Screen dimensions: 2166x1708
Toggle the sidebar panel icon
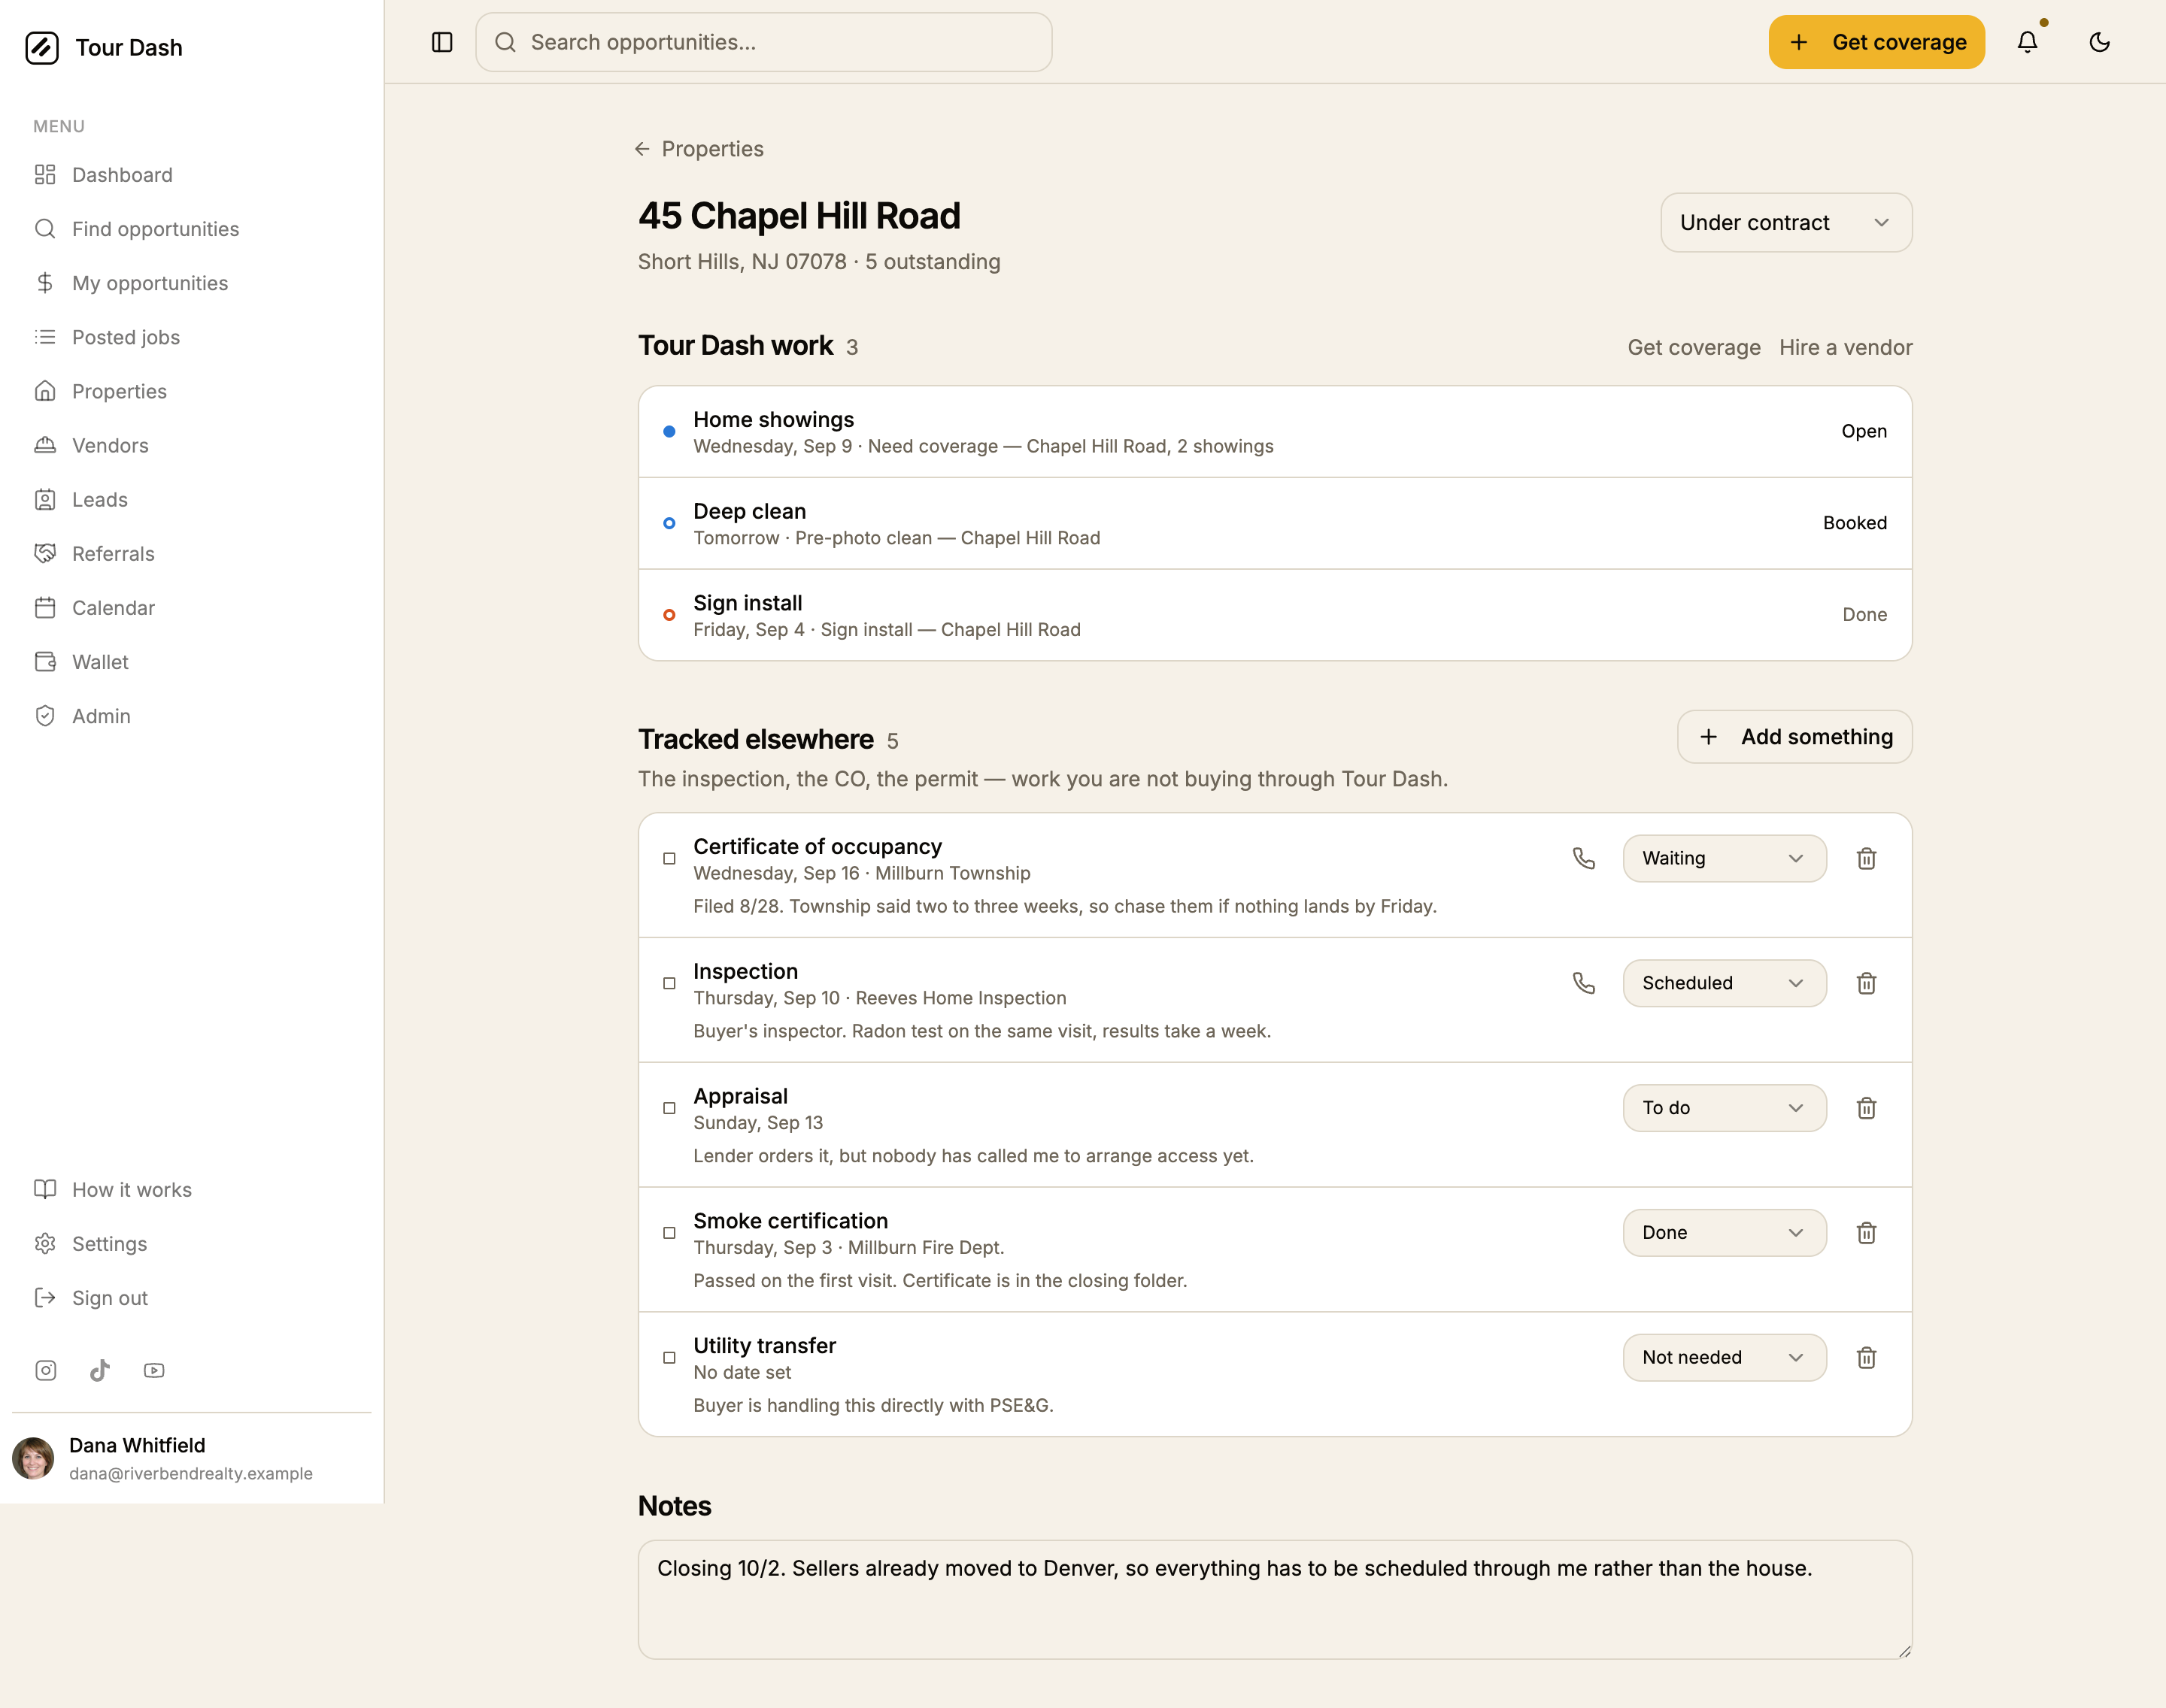[x=442, y=42]
